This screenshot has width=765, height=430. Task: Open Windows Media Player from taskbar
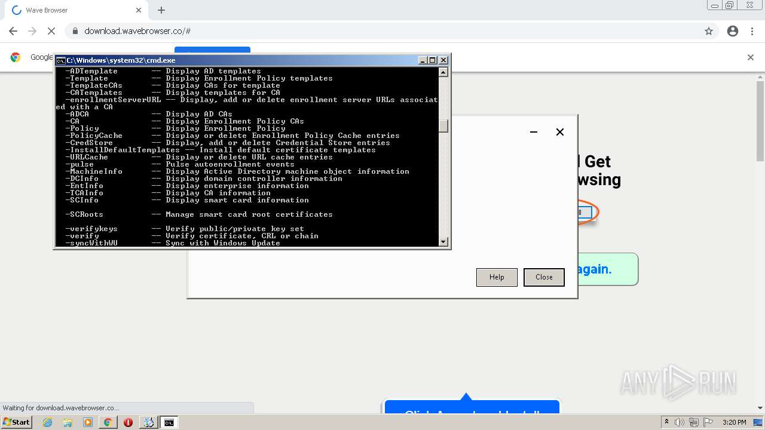(88, 422)
